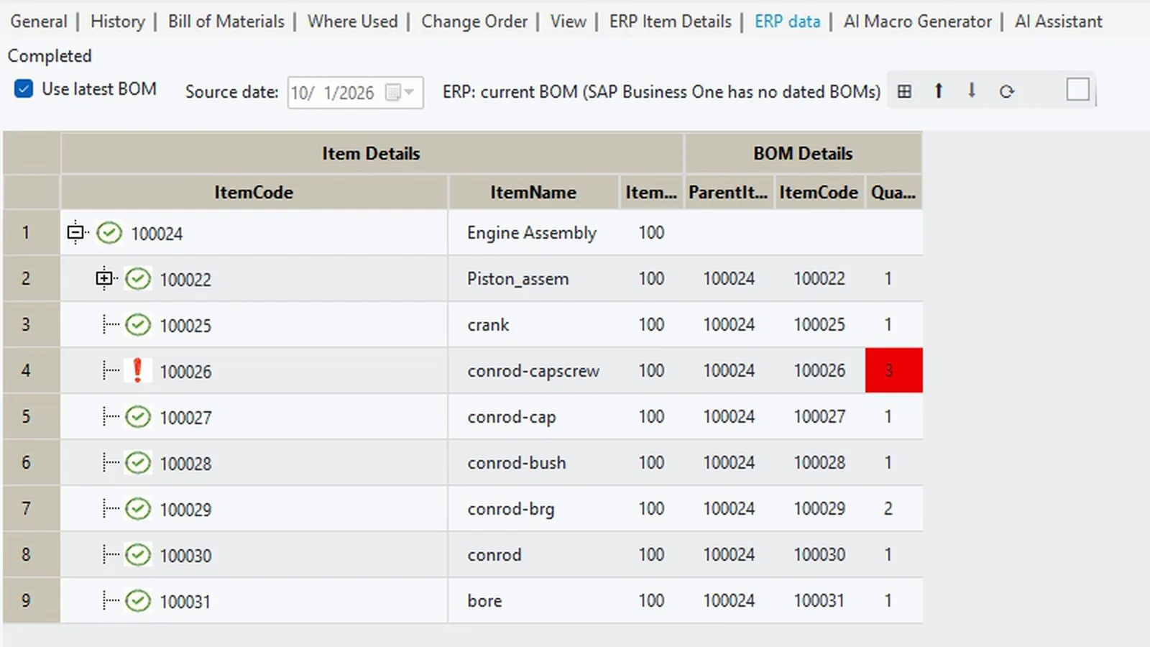Go to the ERP Item Details tab

tap(671, 22)
